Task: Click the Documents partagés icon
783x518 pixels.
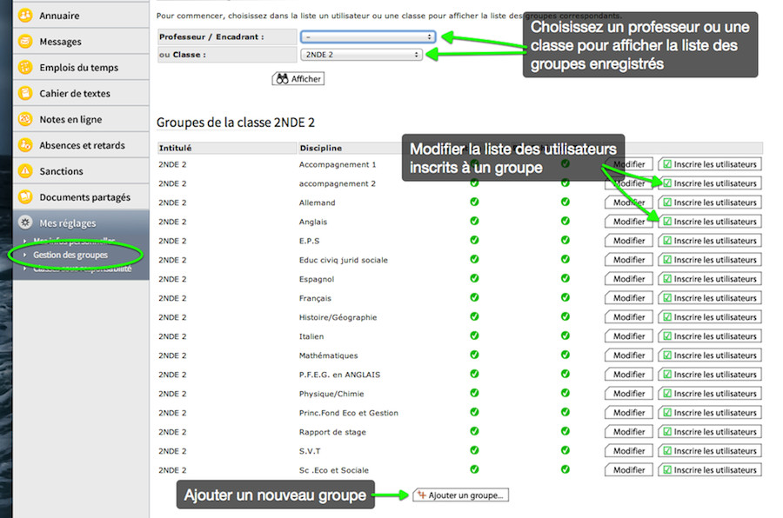Action: [x=25, y=197]
